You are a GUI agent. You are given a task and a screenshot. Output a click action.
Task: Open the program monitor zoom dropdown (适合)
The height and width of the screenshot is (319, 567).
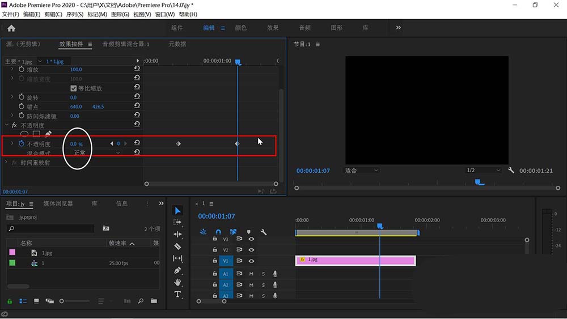[362, 170]
